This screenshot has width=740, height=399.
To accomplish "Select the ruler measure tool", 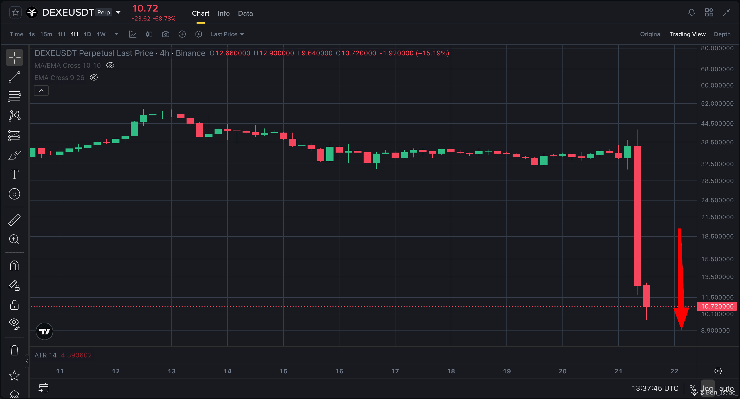I will [x=14, y=220].
